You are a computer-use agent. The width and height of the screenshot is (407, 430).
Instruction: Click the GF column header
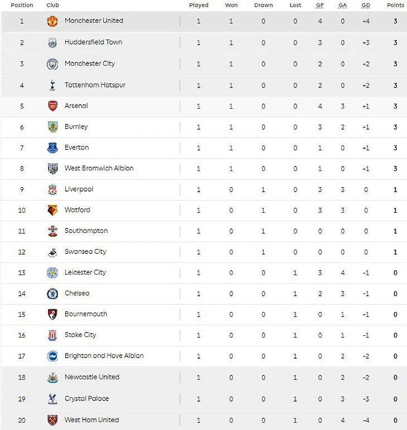[320, 5]
